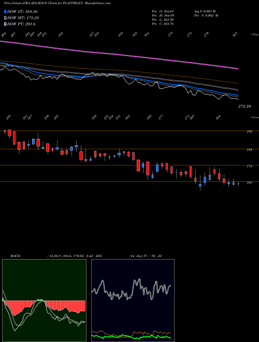259x342 pixels.
Task: Open the MACD histogram chart panel
Action: coord(44,301)
